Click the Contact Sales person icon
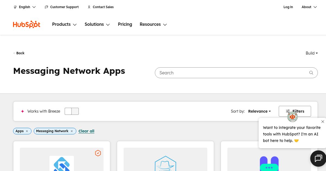The image size is (326, 171). tap(89, 7)
